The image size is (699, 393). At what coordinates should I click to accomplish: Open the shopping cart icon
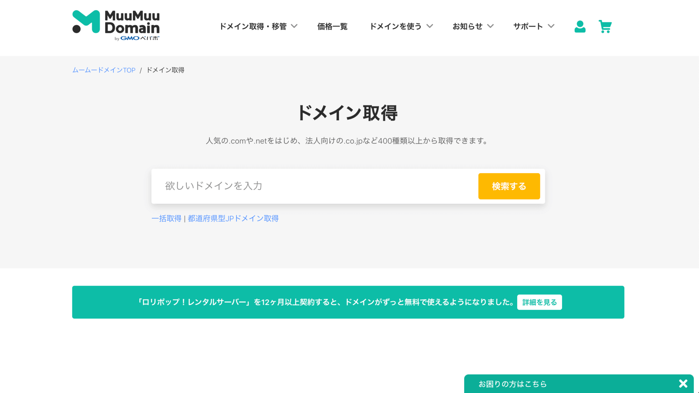[x=605, y=27]
